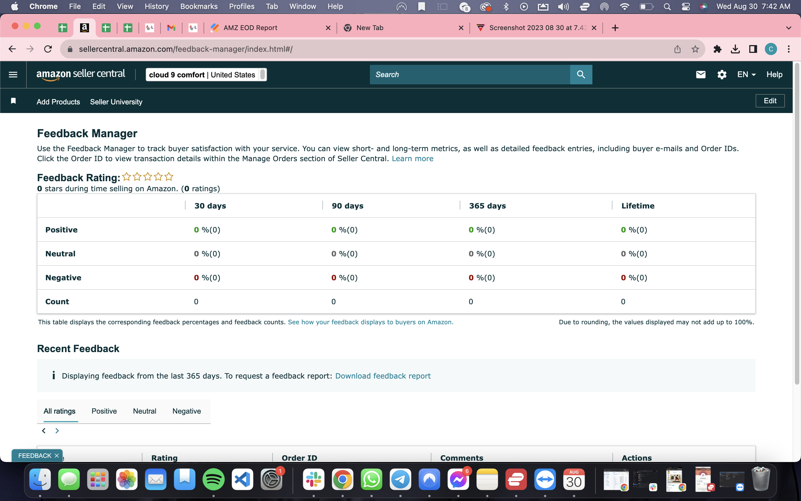Image resolution: width=801 pixels, height=501 pixels.
Task: Click into the Seller Central Search field
Action: point(470,75)
